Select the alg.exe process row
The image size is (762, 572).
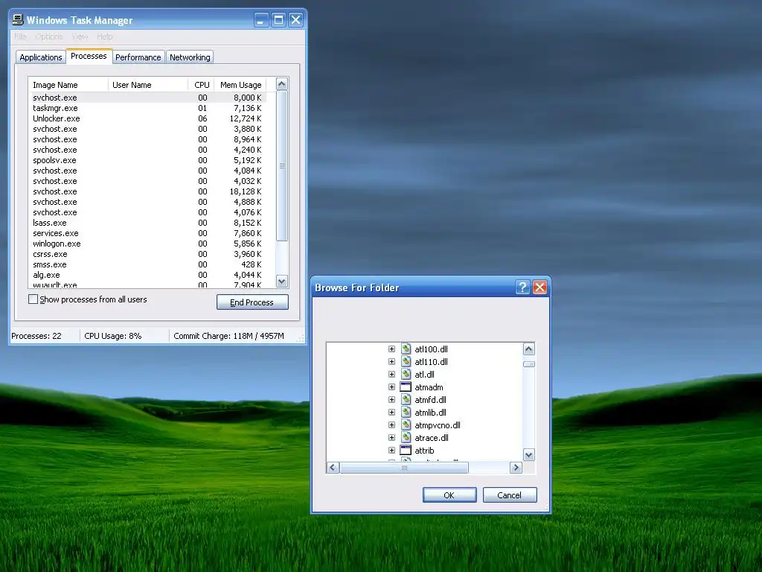click(147, 275)
